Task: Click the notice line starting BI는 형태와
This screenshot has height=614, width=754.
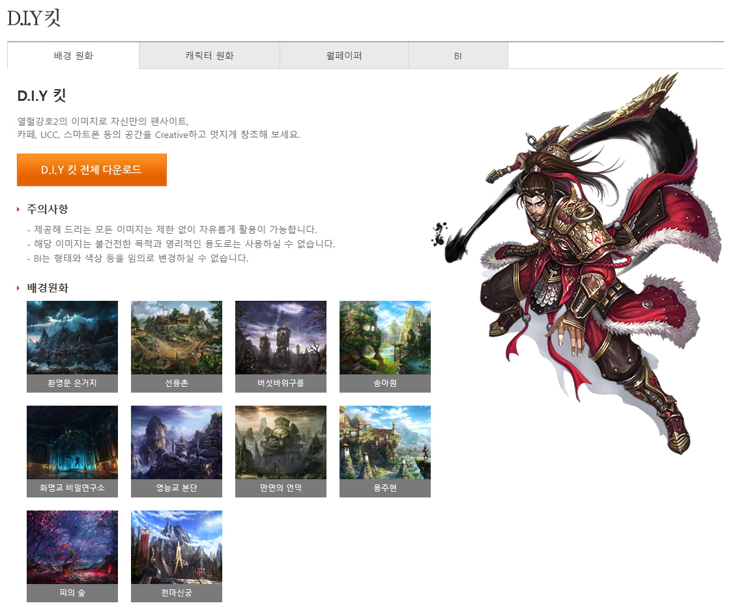Action: pos(138,258)
